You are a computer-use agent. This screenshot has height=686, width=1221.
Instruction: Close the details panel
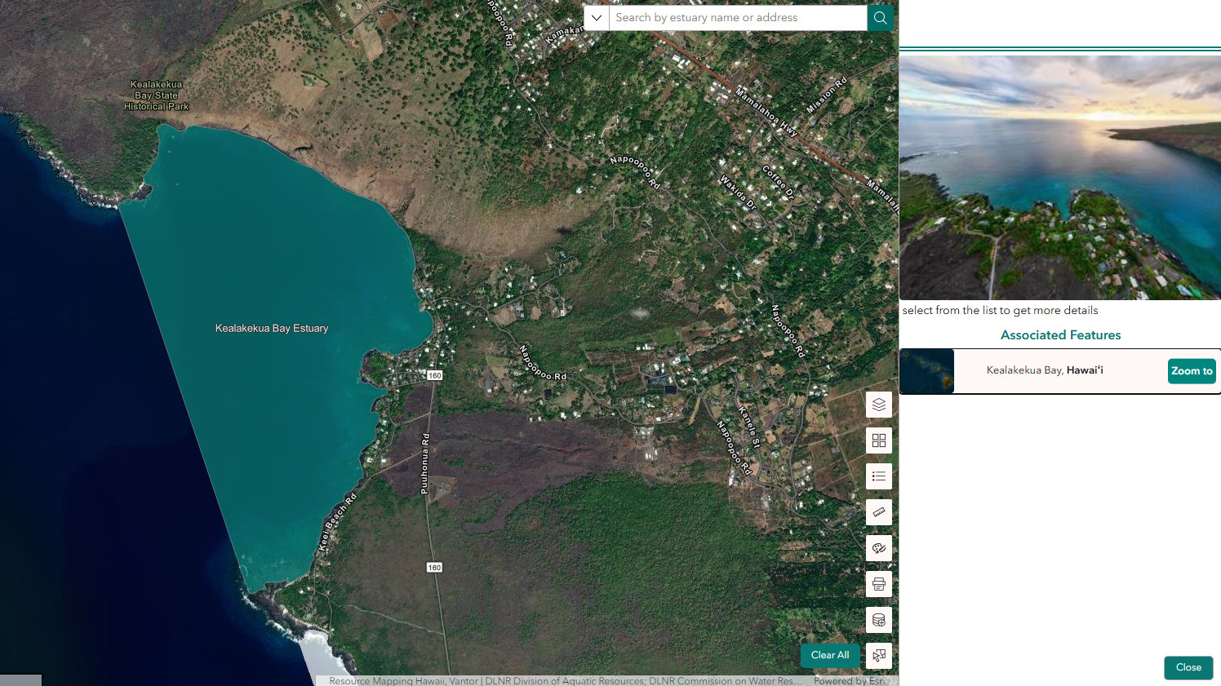click(x=1188, y=667)
